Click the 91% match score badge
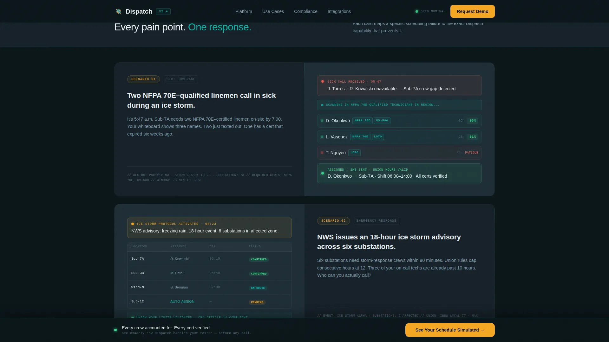 pos(473,137)
